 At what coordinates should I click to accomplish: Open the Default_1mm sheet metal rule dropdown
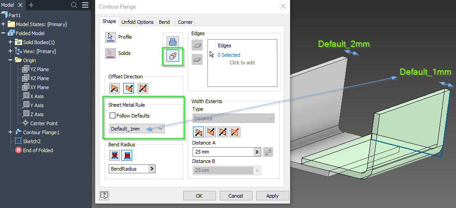point(137,129)
